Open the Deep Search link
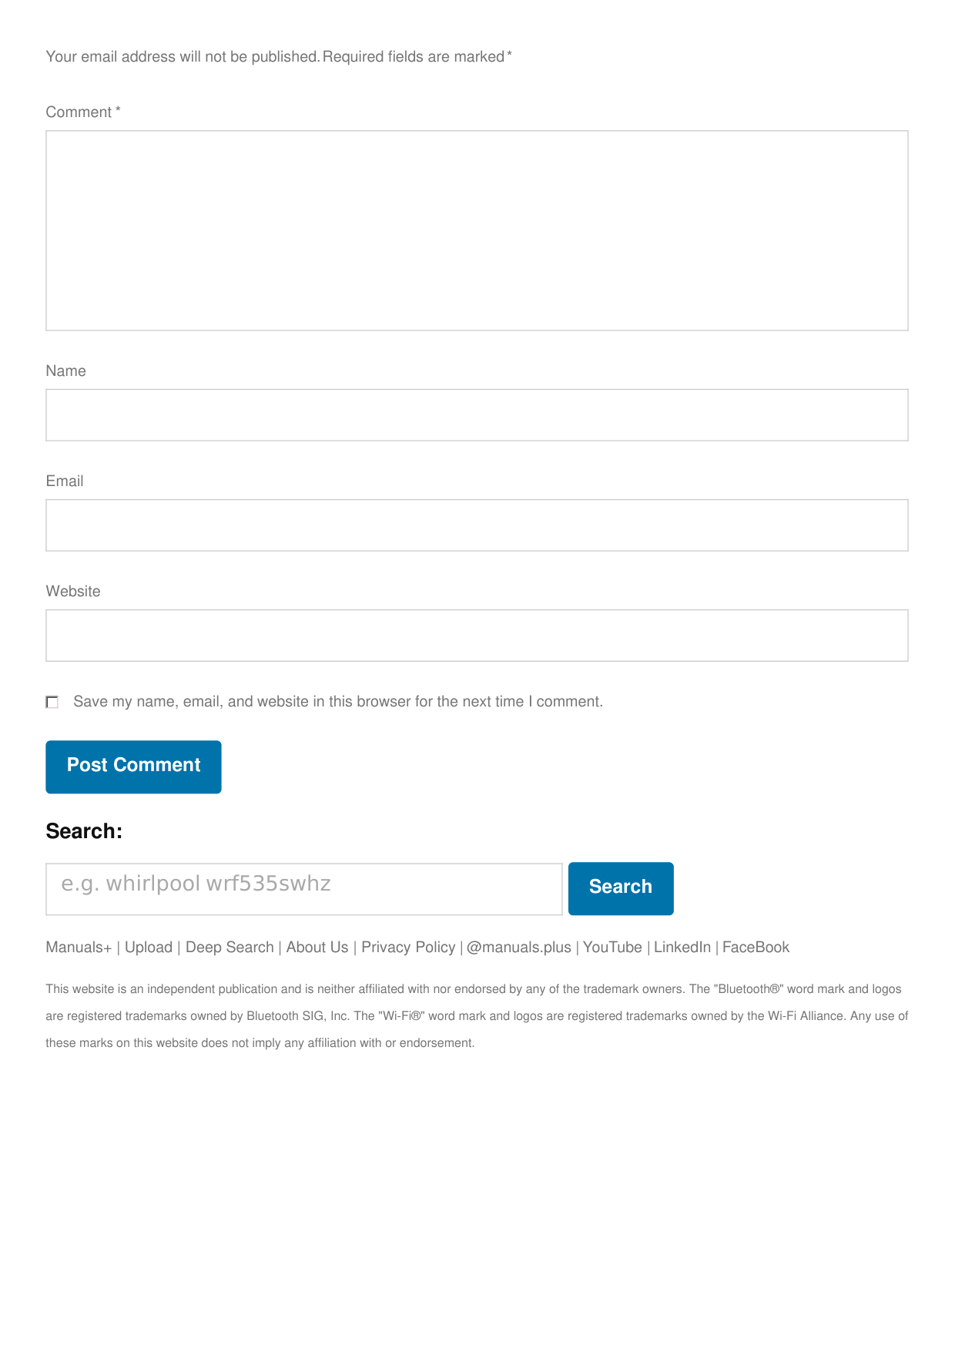Viewport: 955px width, 1352px height. 230,948
